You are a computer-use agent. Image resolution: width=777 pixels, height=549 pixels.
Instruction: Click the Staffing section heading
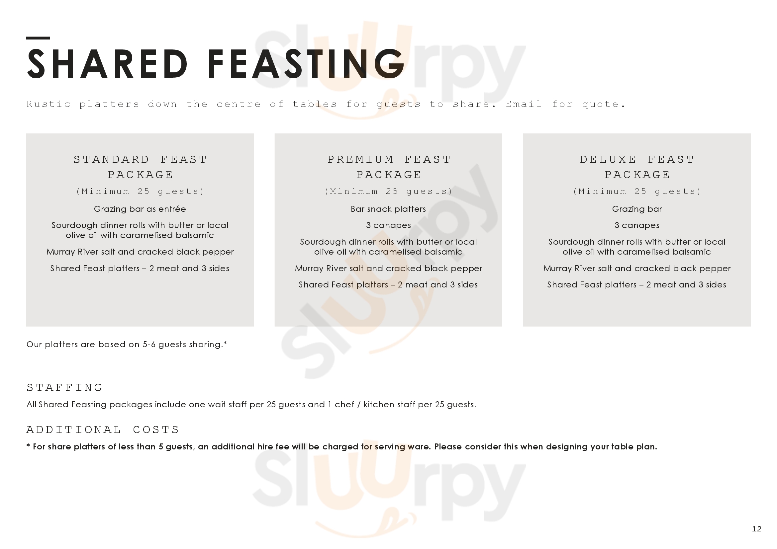(65, 387)
